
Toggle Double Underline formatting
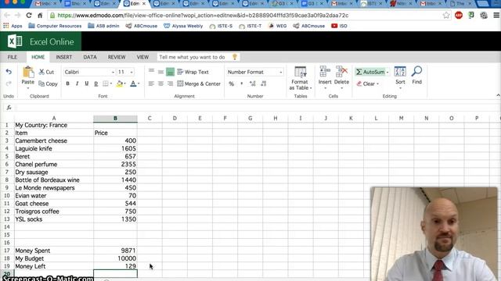click(96, 84)
